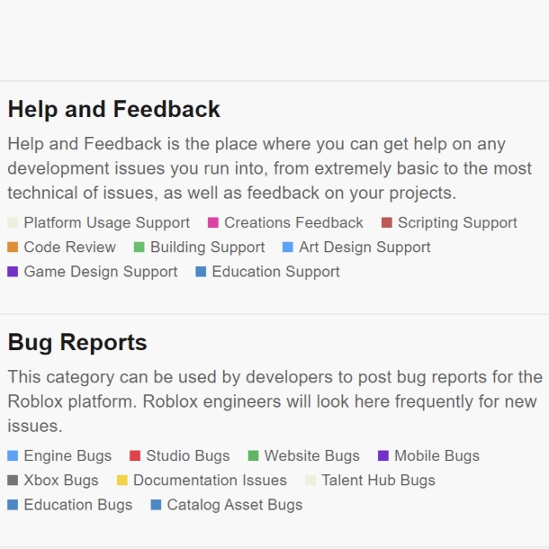Select Studio Bugs subcategory
Image resolution: width=549 pixels, height=549 pixels.
tap(180, 456)
